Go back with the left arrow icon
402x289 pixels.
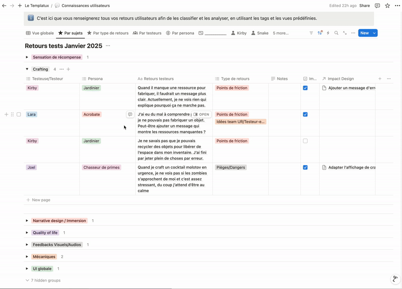coord(4,6)
